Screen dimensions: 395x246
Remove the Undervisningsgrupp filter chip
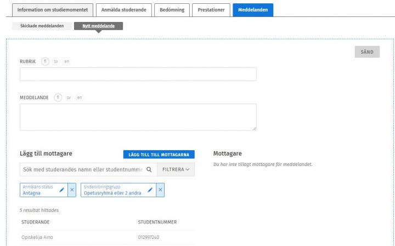[x=160, y=190]
